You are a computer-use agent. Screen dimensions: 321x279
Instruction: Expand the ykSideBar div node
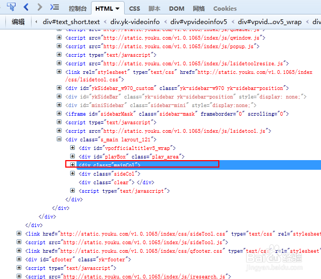[x=59, y=96]
